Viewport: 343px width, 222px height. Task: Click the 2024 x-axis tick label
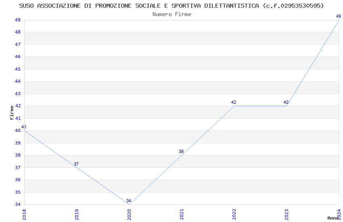(x=339, y=215)
